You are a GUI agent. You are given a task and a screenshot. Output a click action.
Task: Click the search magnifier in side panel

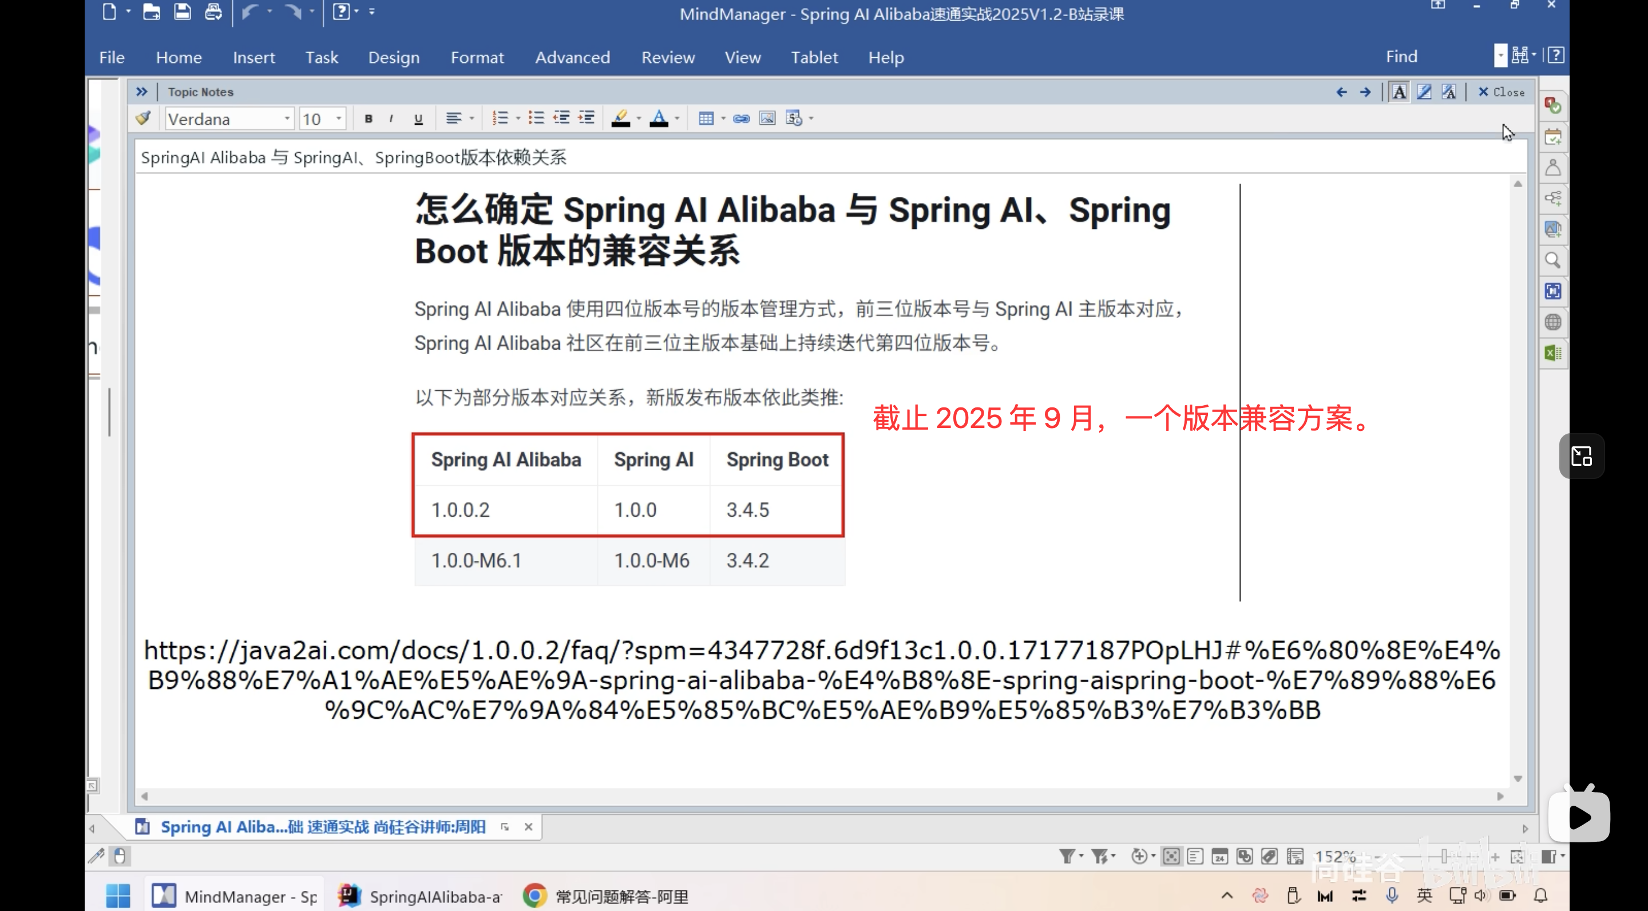[x=1552, y=260]
